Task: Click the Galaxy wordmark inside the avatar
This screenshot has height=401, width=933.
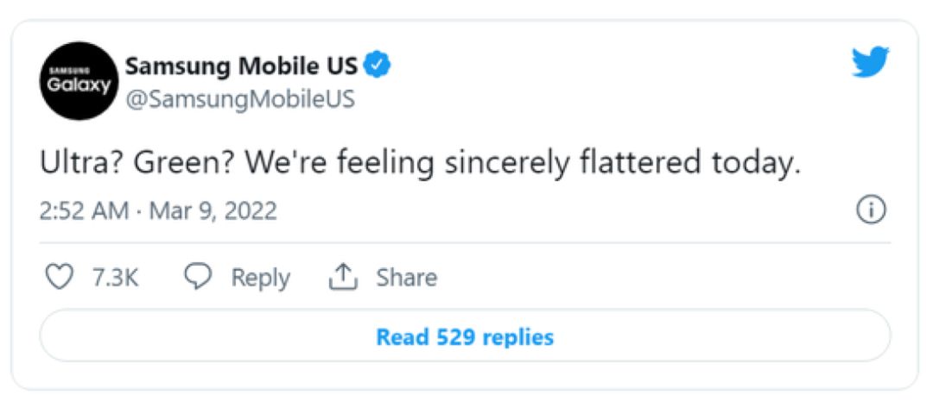Action: click(x=79, y=85)
